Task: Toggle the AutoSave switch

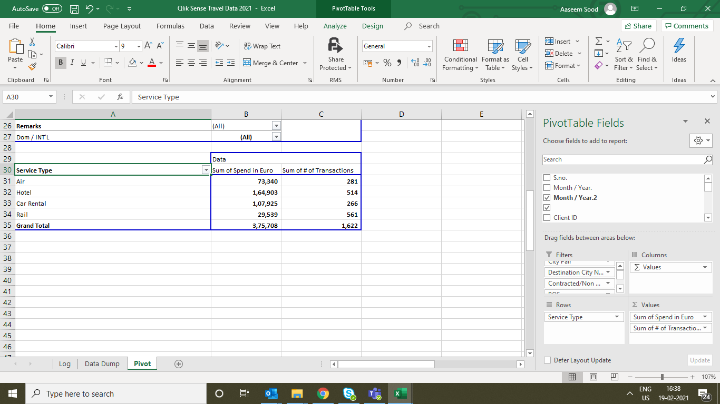Action: click(52, 8)
